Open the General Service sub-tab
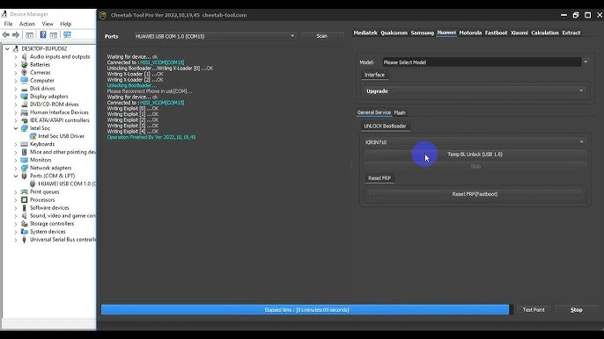Viewport: 604px width, 339px height. tap(373, 112)
